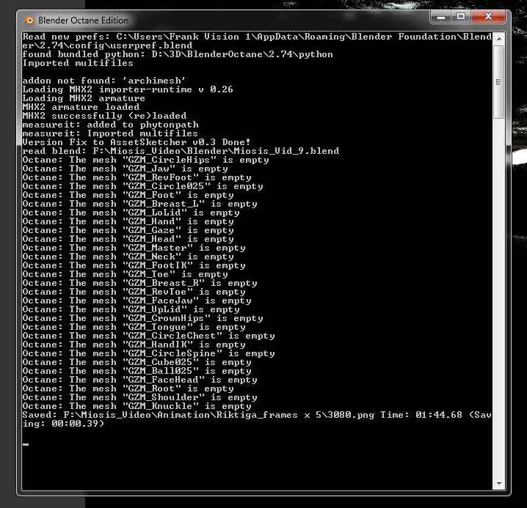Click the vertical scrollbar thumb

coord(499,82)
